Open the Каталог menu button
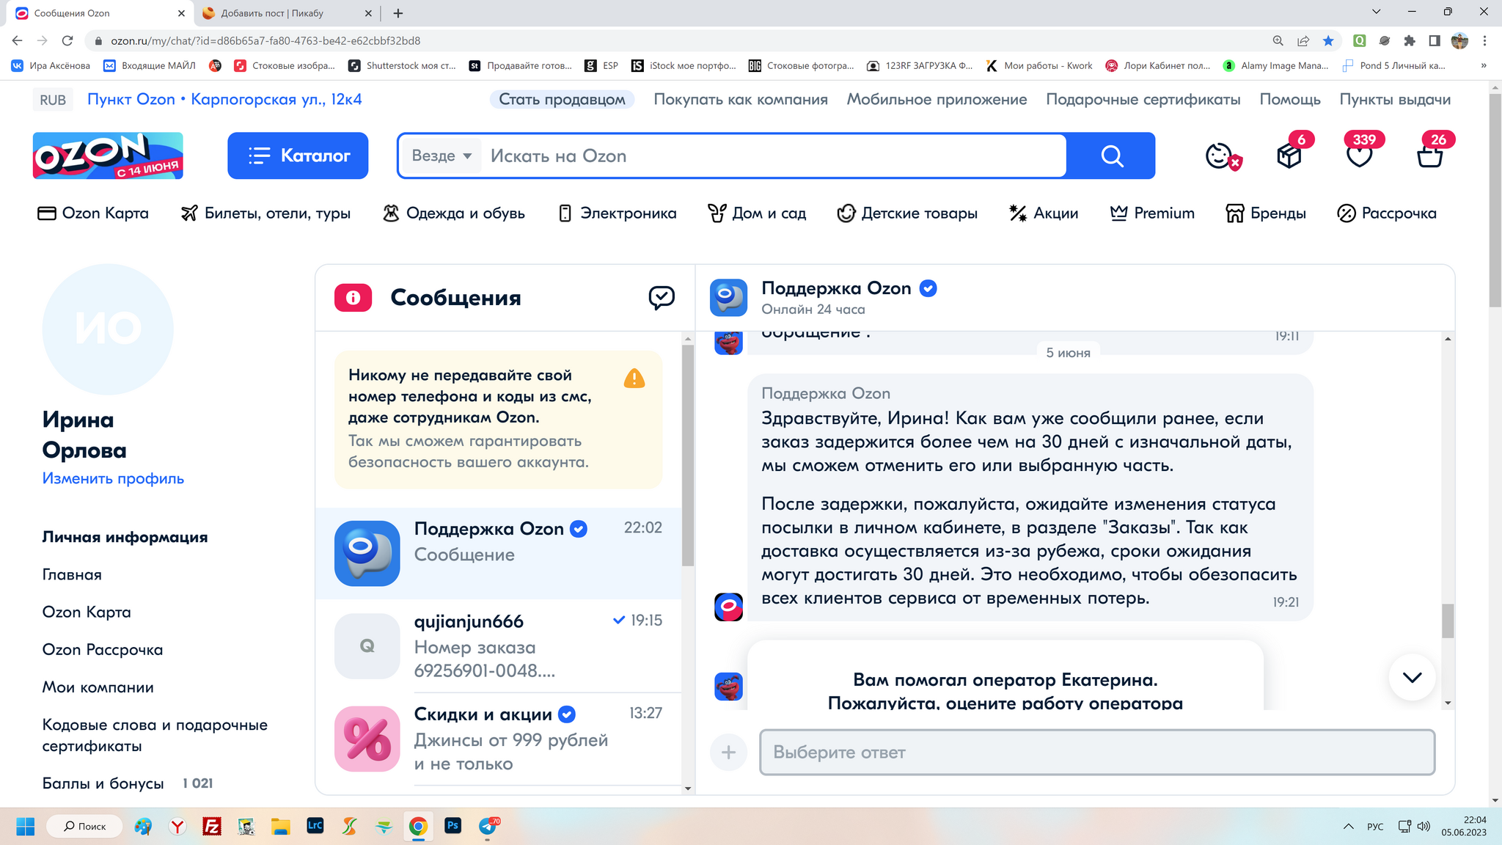The height and width of the screenshot is (845, 1502). click(298, 156)
